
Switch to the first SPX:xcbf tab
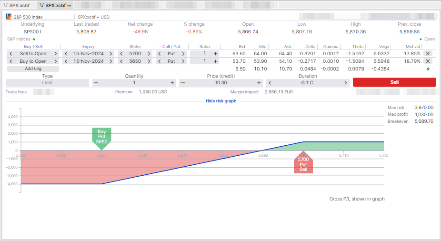coord(19,5)
